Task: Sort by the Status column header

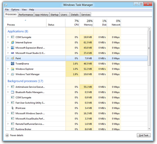Action: pos(56,23)
